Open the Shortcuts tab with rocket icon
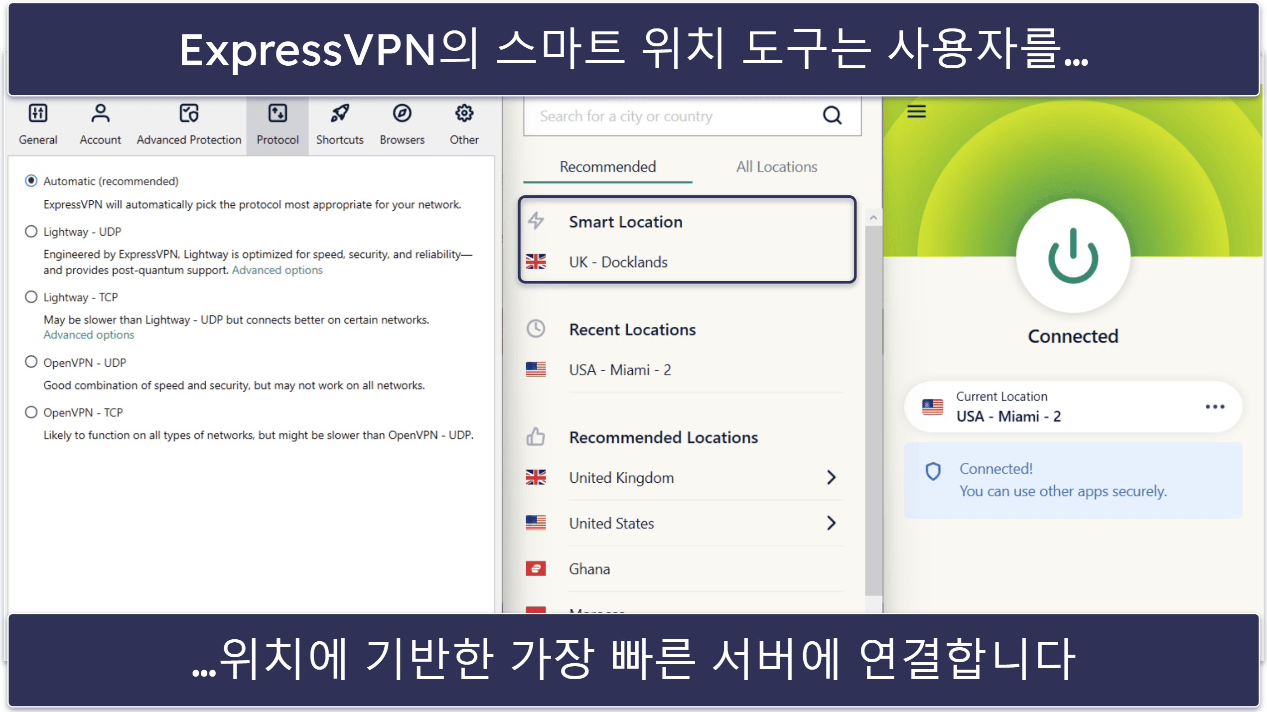 point(340,125)
